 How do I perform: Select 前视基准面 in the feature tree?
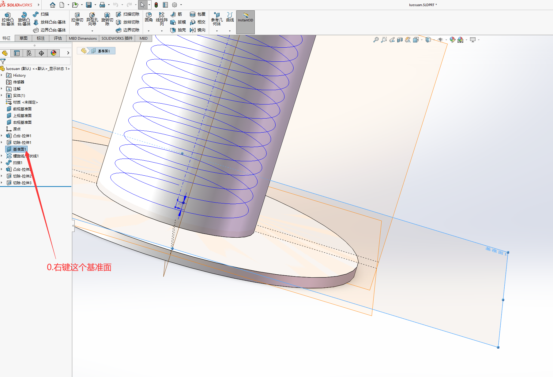tap(19, 109)
